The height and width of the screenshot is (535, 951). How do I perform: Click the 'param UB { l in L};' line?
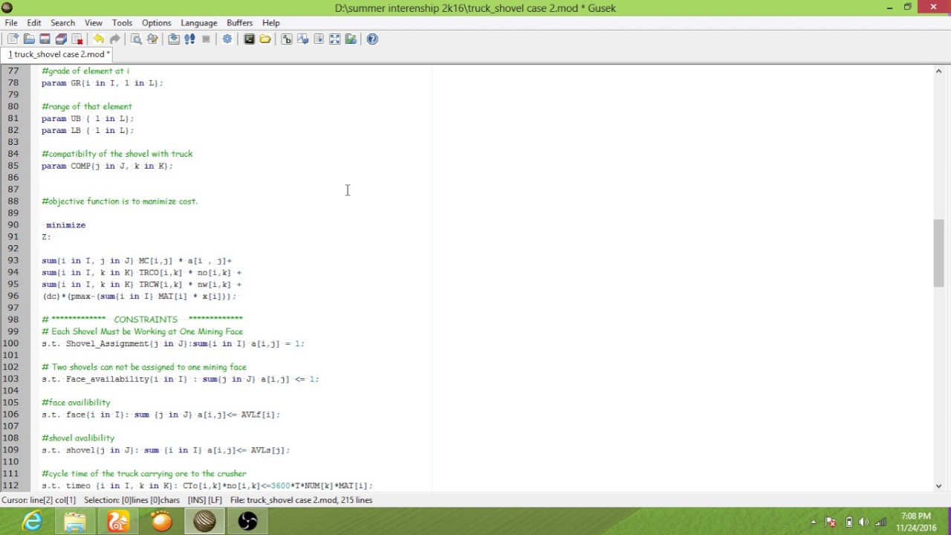coord(88,119)
